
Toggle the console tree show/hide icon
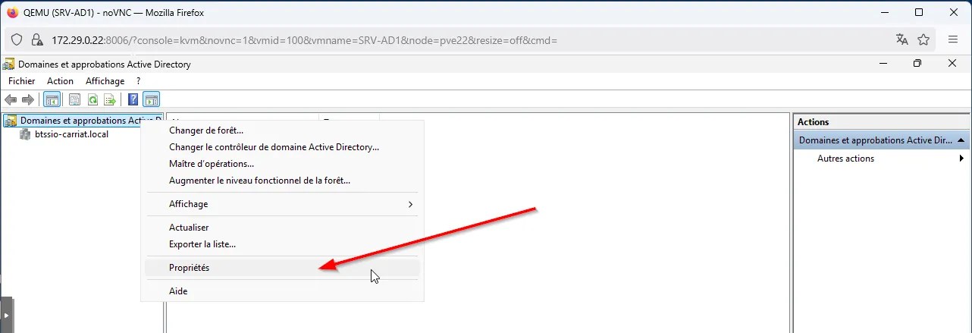52,99
